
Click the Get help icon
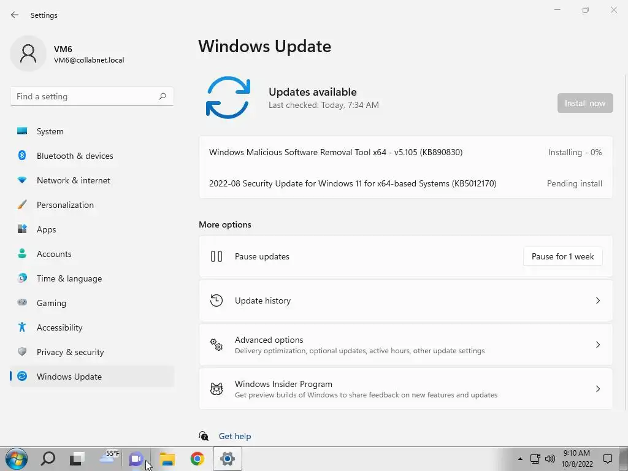click(x=204, y=436)
